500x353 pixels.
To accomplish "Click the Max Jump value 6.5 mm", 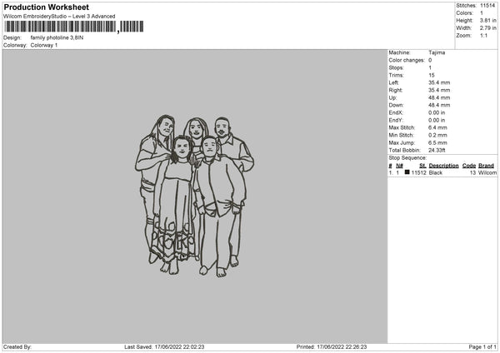I will [437, 143].
